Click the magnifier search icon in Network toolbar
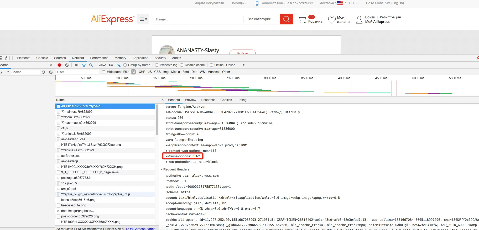This screenshot has height=230, width=479. pos(91,65)
